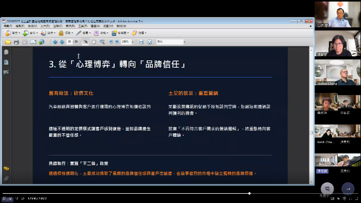Viewport: 361px width, 203px height.
Task: Click the document scrollbar down arrow
Action: tap(311, 182)
